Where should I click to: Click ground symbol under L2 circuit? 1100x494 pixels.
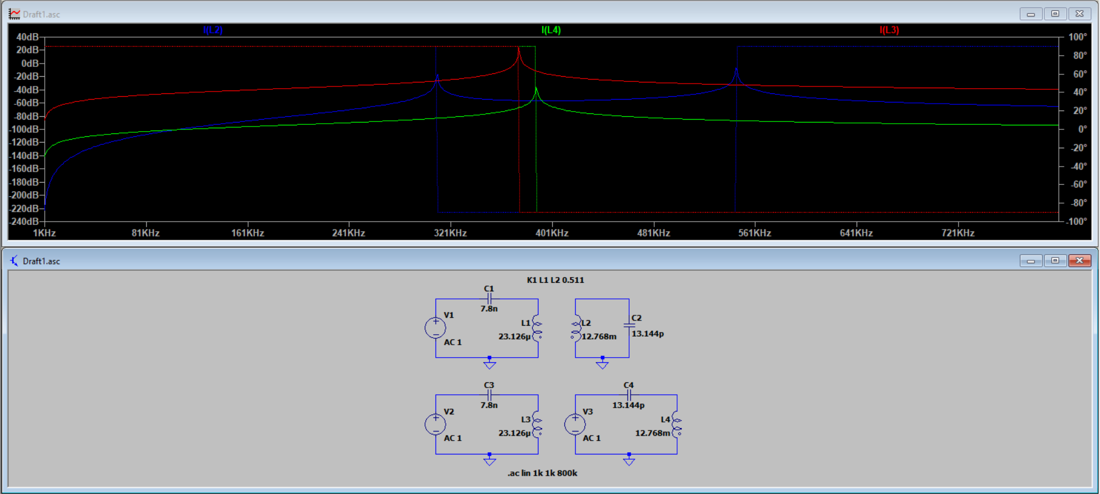(602, 363)
